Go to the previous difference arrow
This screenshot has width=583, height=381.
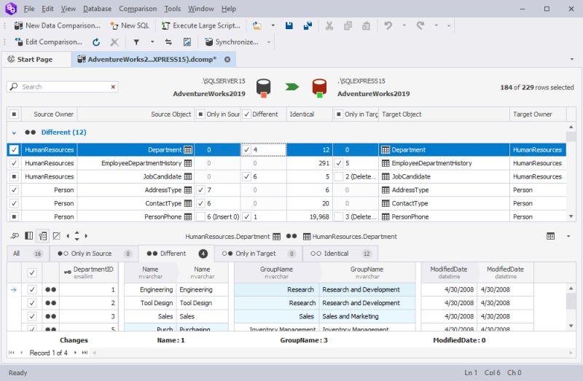pos(68,236)
